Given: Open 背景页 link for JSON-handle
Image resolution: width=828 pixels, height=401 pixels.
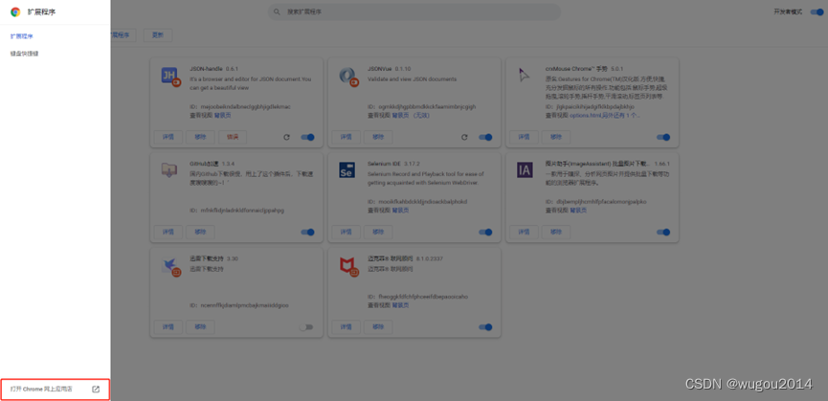Looking at the screenshot, I should (x=222, y=115).
